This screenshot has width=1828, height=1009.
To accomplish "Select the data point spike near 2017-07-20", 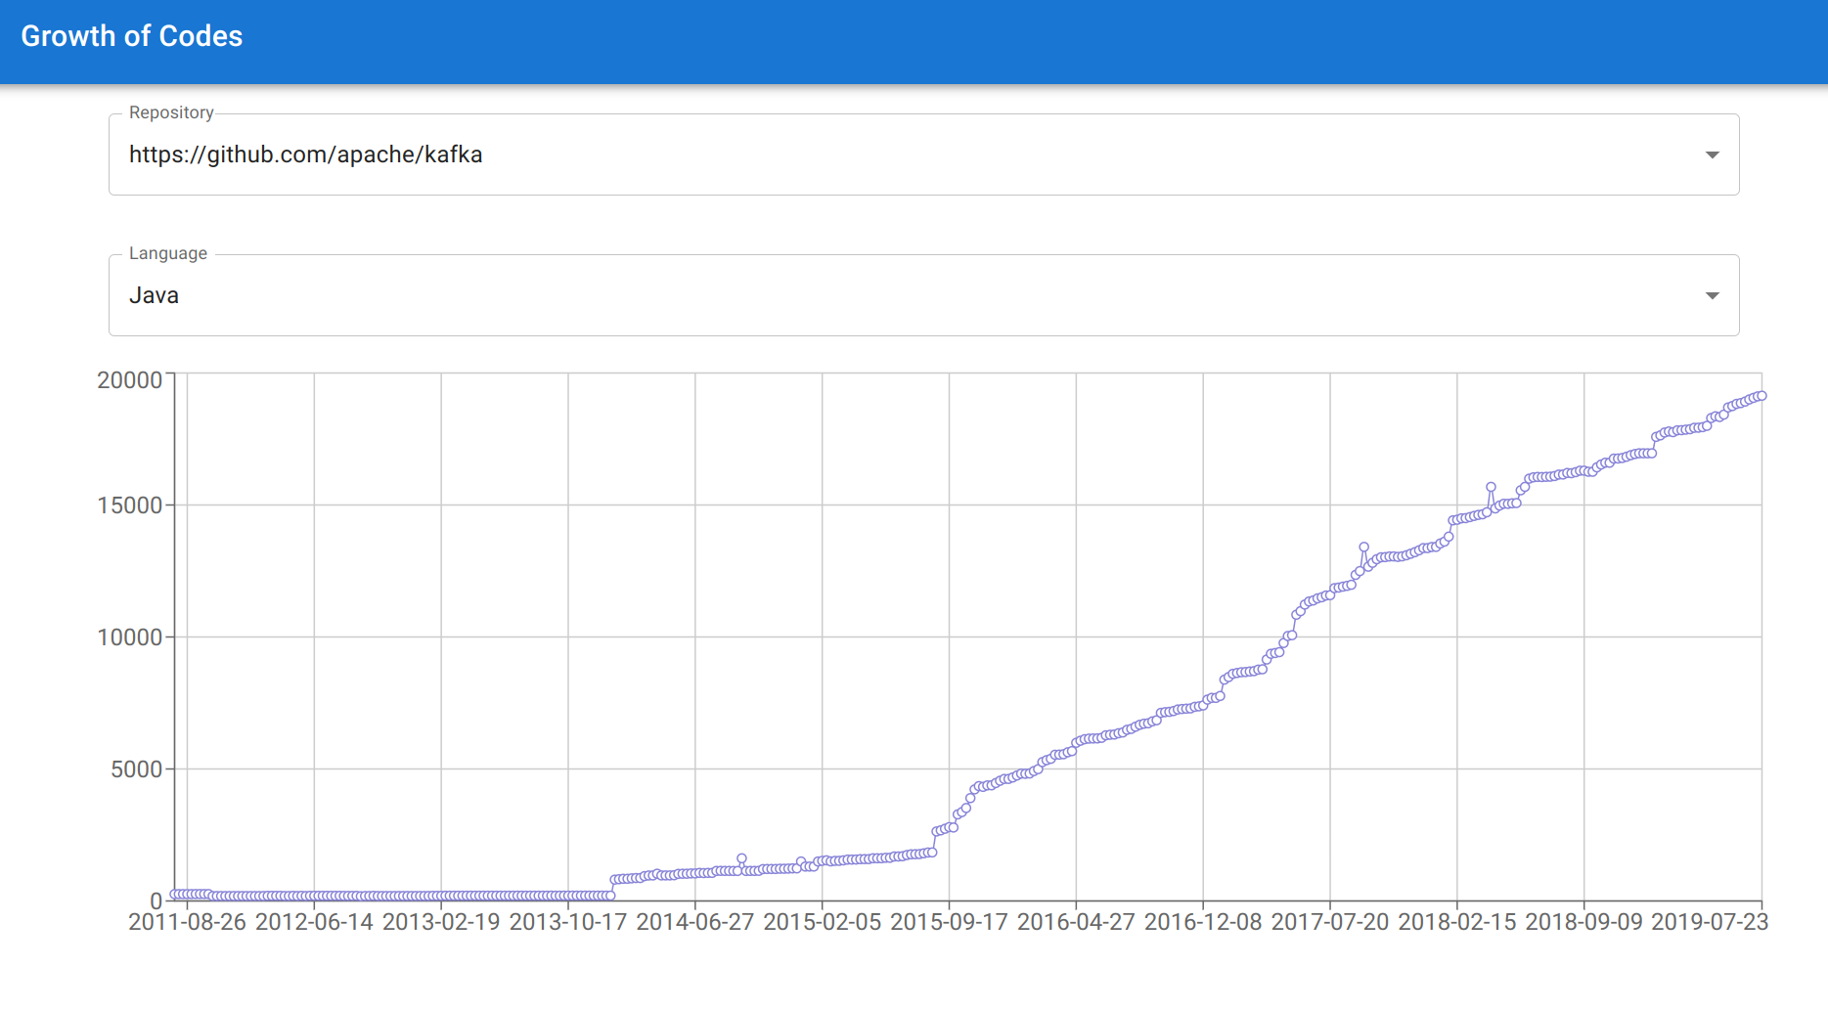I will [x=1364, y=546].
